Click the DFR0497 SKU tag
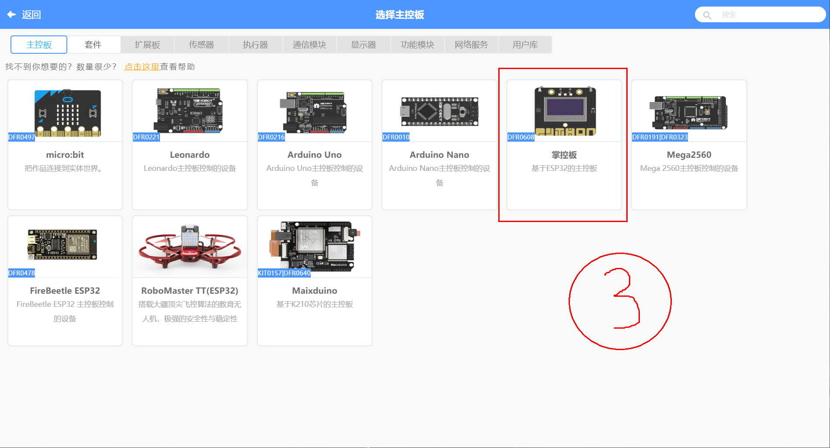This screenshot has height=448, width=830. pyautogui.click(x=22, y=137)
